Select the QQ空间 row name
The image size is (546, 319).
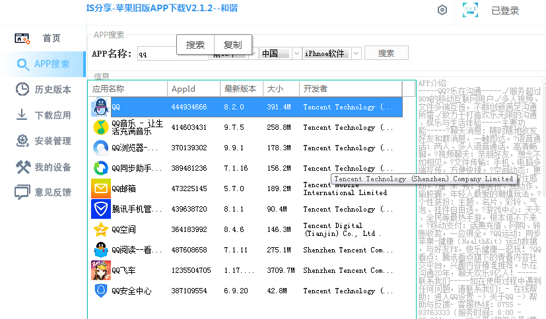coord(123,230)
